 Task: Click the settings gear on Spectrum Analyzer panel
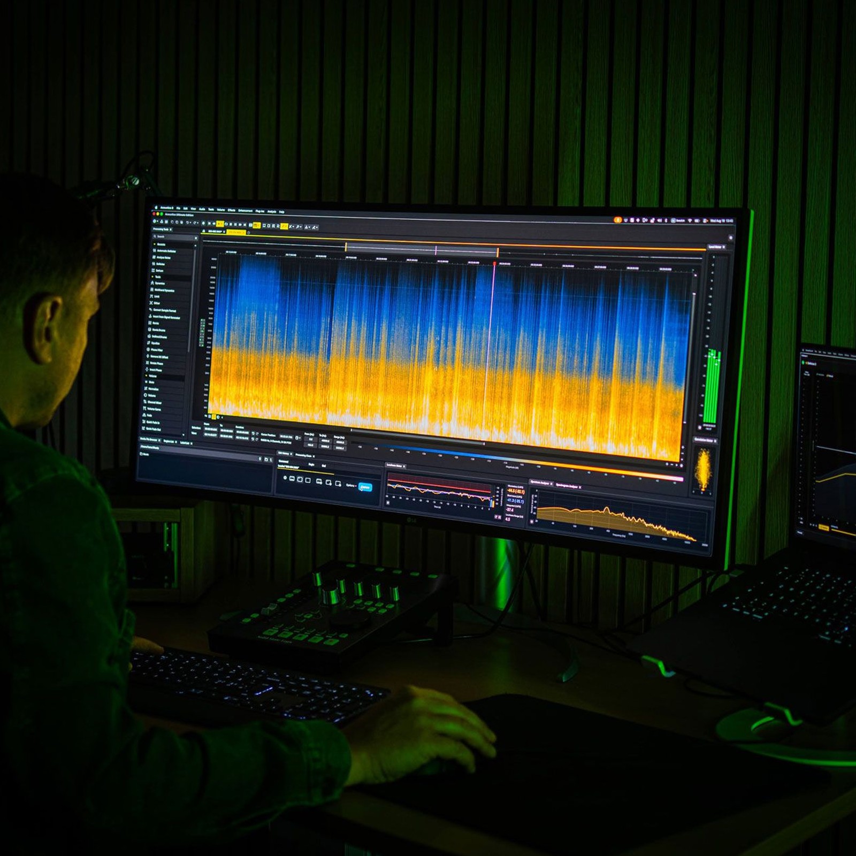[531, 522]
